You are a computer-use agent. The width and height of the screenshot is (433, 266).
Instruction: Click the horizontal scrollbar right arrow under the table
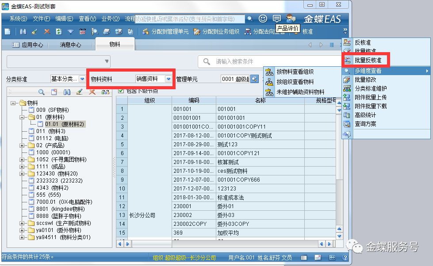329,244
